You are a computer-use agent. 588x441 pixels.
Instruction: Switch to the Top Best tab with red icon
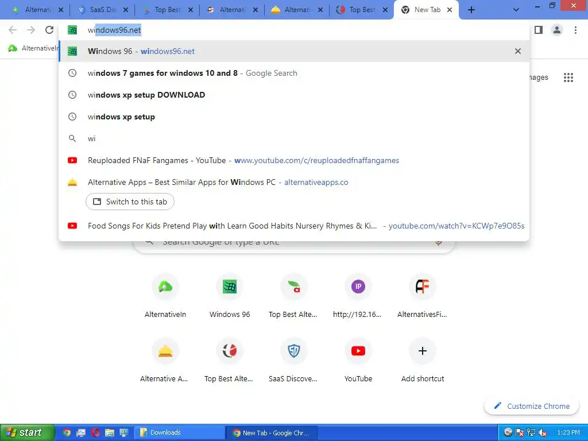[x=362, y=10]
